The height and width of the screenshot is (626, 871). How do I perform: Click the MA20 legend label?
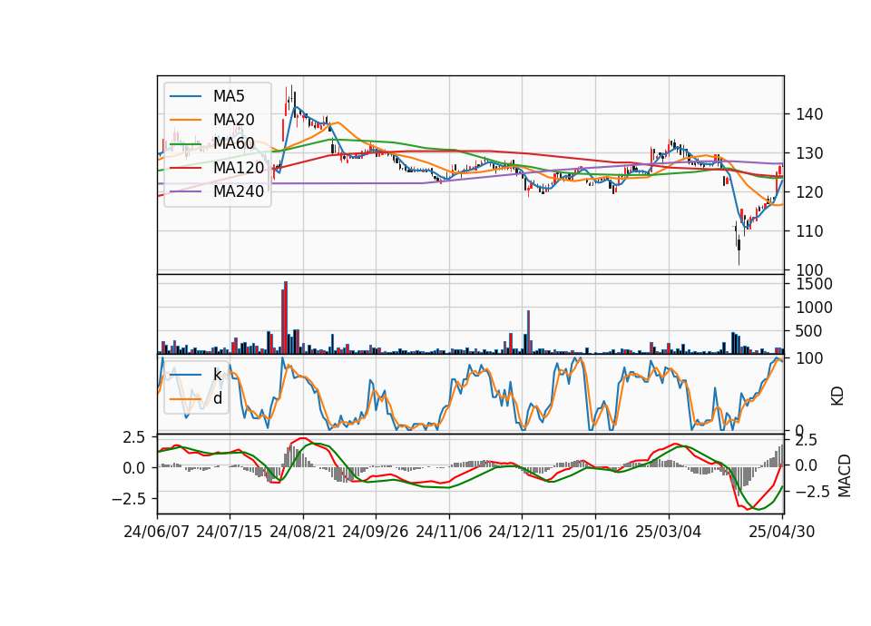click(233, 120)
